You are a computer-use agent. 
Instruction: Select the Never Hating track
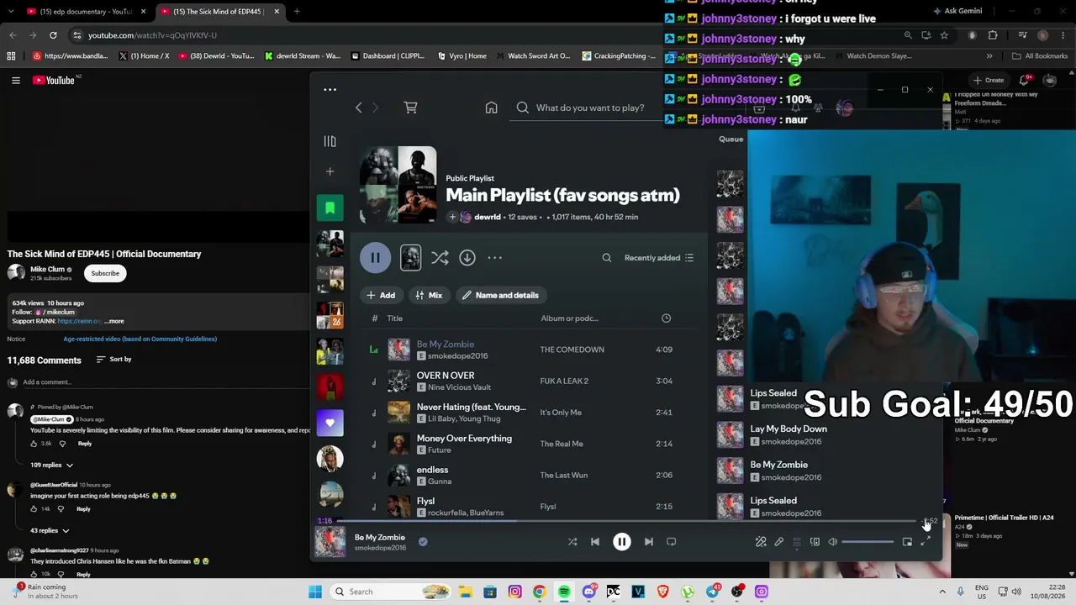pos(530,413)
